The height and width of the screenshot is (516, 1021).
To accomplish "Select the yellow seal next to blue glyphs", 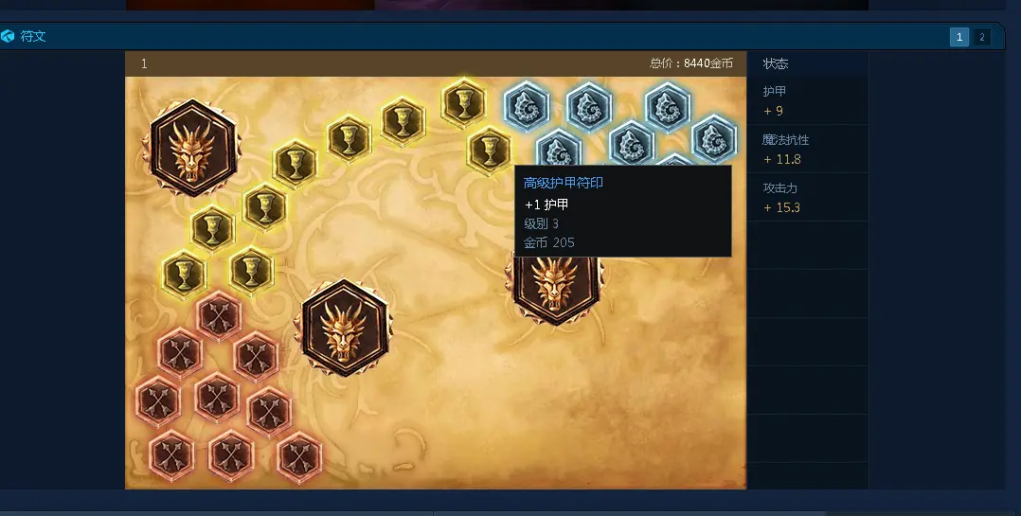I will [489, 150].
